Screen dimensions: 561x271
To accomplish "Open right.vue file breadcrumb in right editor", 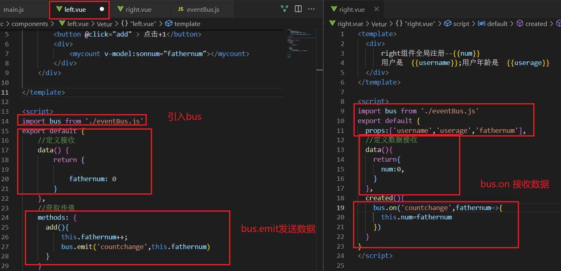I will click(347, 24).
